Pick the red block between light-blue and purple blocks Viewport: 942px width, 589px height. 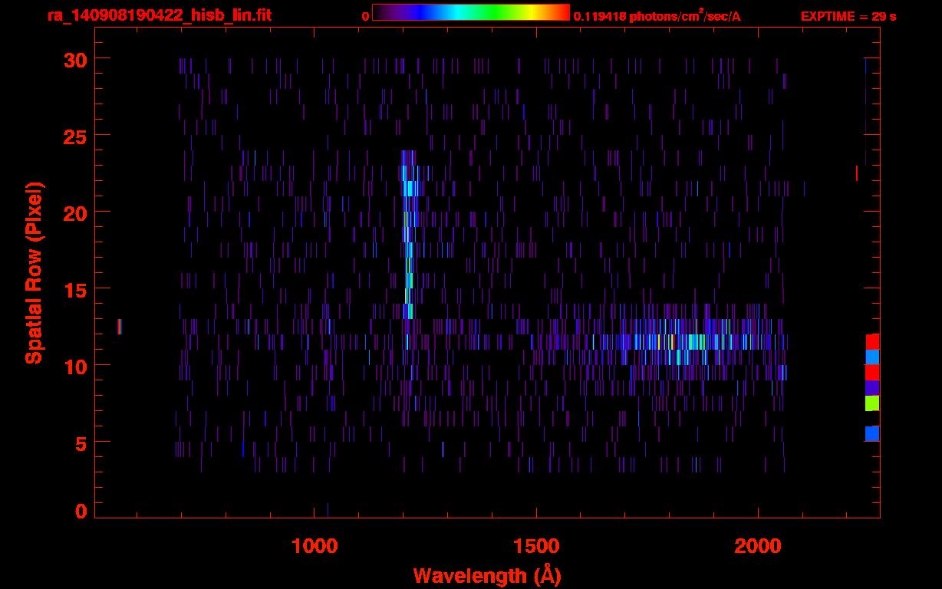coord(872,372)
